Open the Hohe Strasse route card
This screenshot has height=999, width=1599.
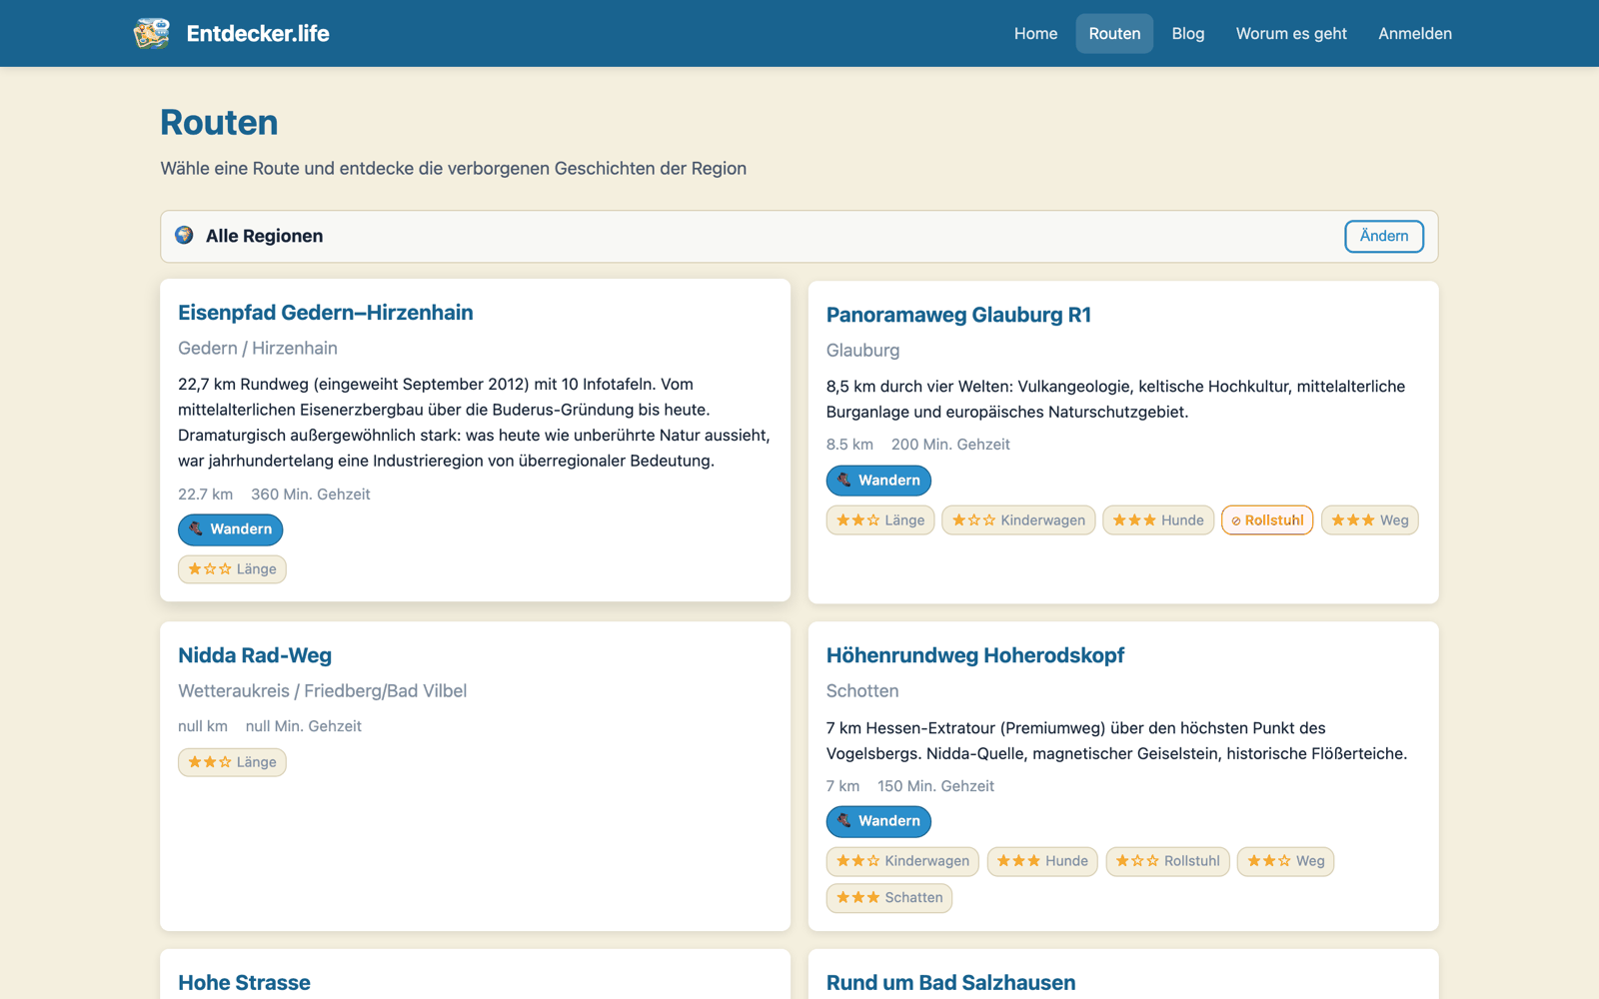tap(244, 983)
